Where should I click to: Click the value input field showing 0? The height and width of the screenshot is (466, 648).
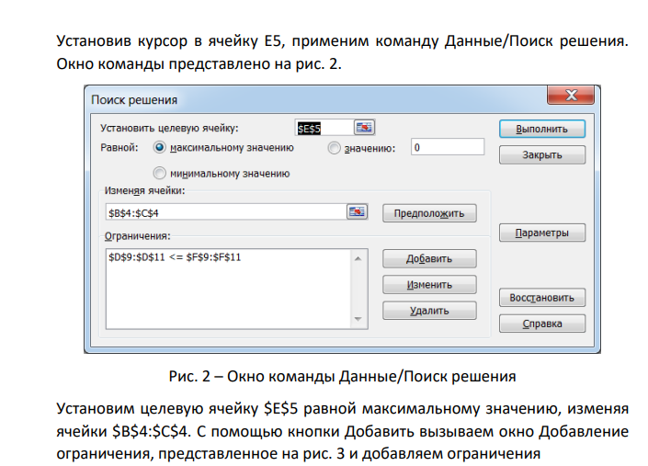[448, 147]
